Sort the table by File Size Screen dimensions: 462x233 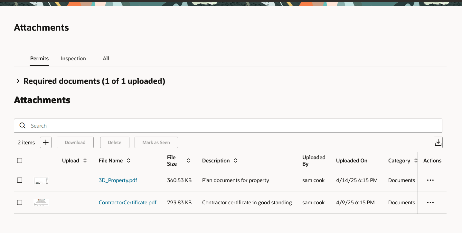click(x=188, y=160)
